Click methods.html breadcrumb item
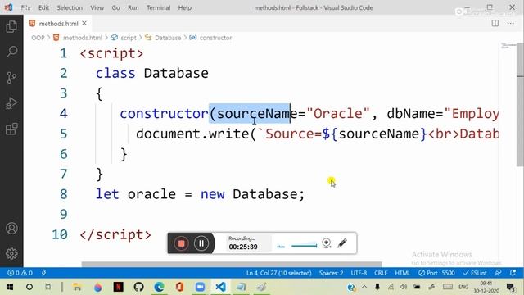 82,38
